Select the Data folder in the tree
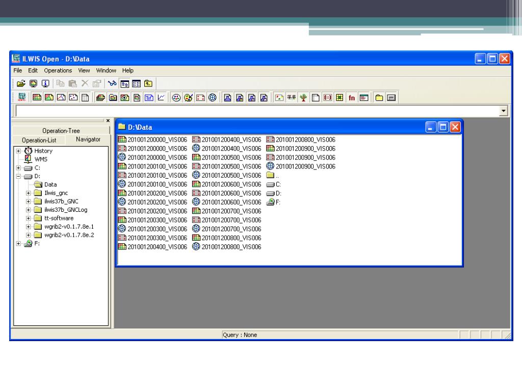522x391 pixels. [50, 184]
